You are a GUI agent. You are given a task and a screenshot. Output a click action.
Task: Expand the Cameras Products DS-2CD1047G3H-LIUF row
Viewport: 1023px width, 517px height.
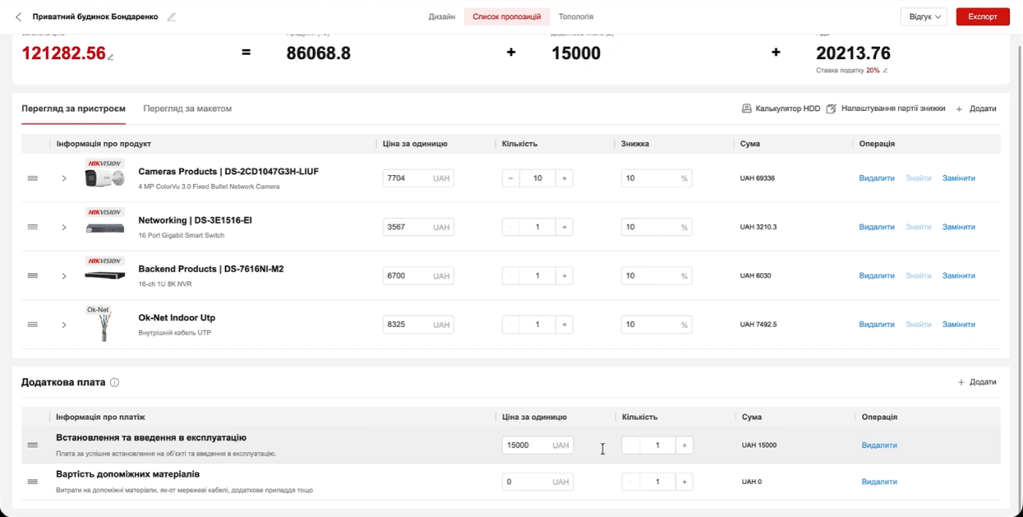coord(64,178)
